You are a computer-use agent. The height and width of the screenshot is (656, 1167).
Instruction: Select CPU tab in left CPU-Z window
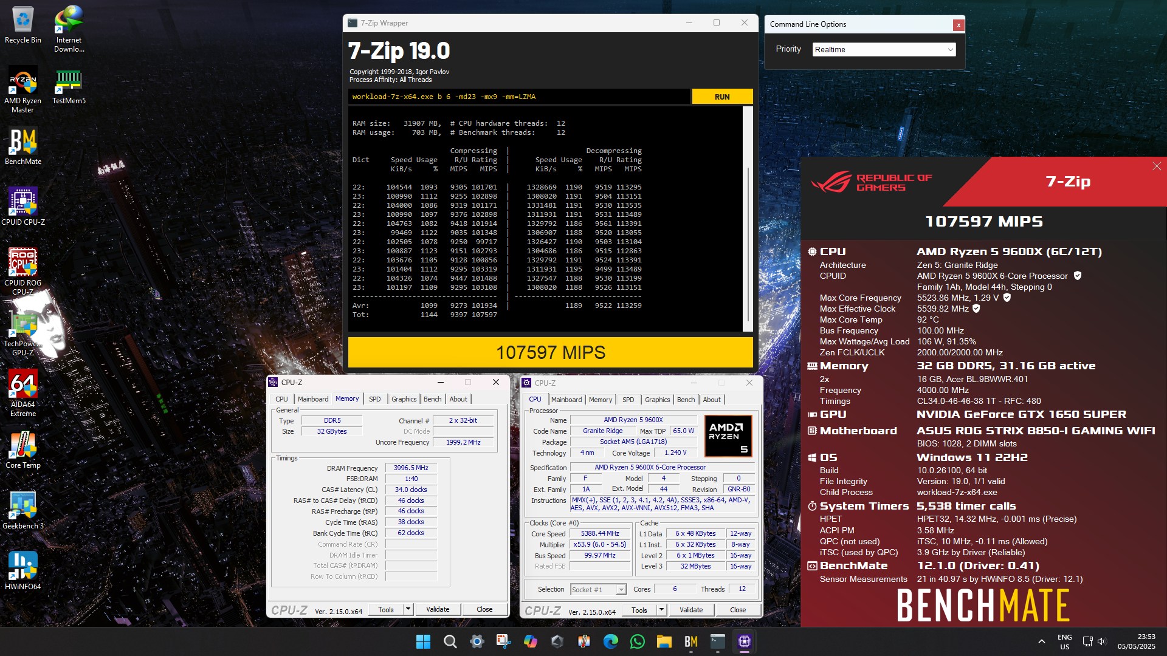pyautogui.click(x=281, y=399)
